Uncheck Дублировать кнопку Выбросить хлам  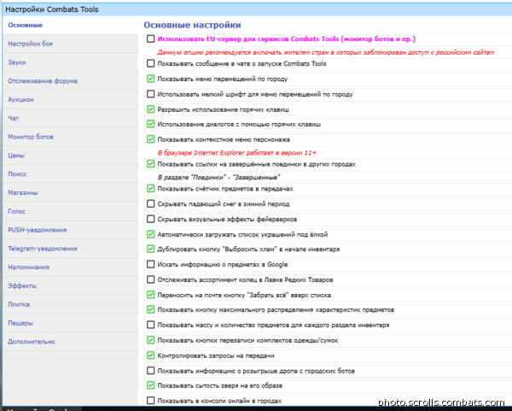151,249
